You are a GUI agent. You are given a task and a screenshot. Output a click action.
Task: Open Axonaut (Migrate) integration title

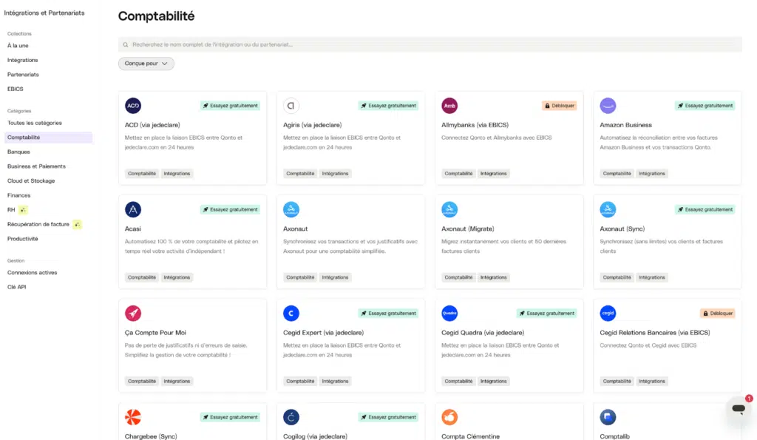[x=467, y=229]
